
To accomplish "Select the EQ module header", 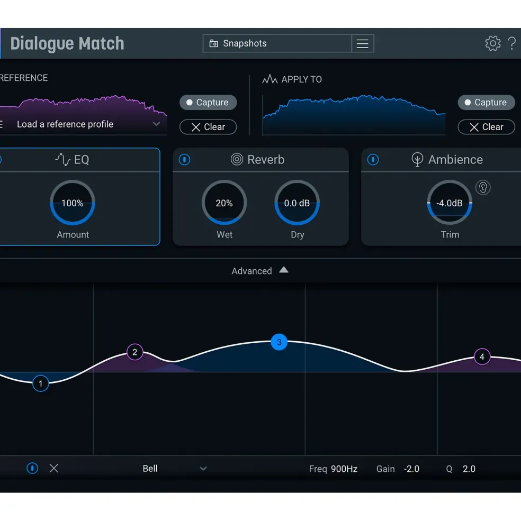I will (x=80, y=160).
